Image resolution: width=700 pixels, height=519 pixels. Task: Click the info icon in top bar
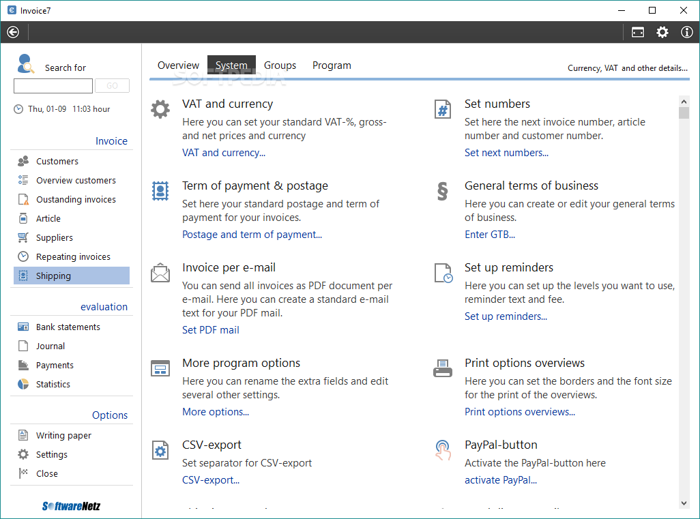[x=687, y=32]
